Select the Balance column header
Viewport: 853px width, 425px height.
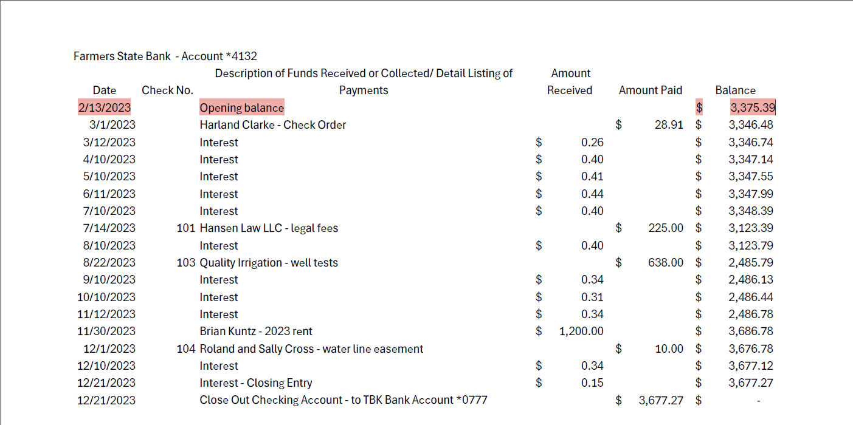point(736,90)
